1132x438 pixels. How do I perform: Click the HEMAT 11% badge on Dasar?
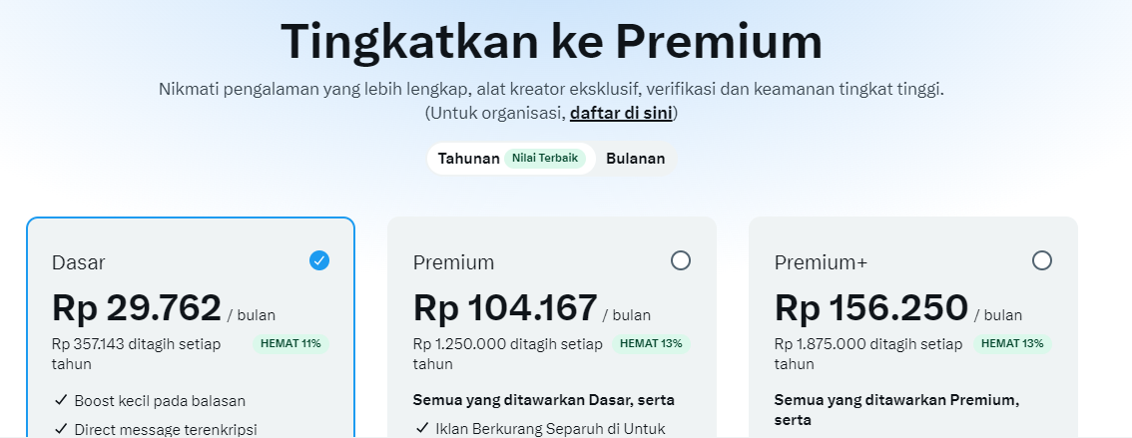(290, 343)
